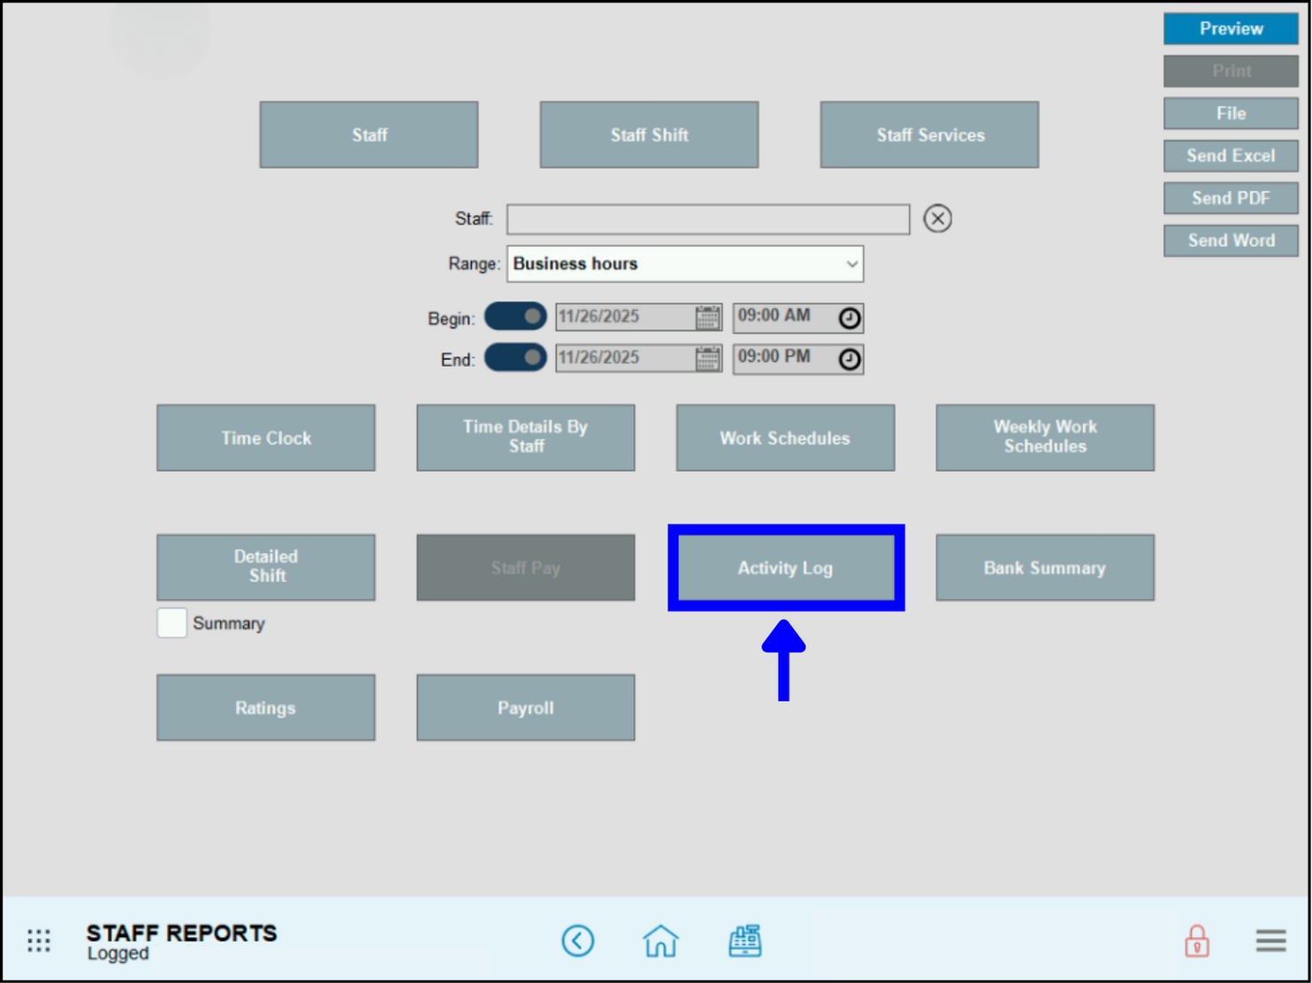Go to the home screen icon
Screen dimensions: 1312x983
(660, 941)
